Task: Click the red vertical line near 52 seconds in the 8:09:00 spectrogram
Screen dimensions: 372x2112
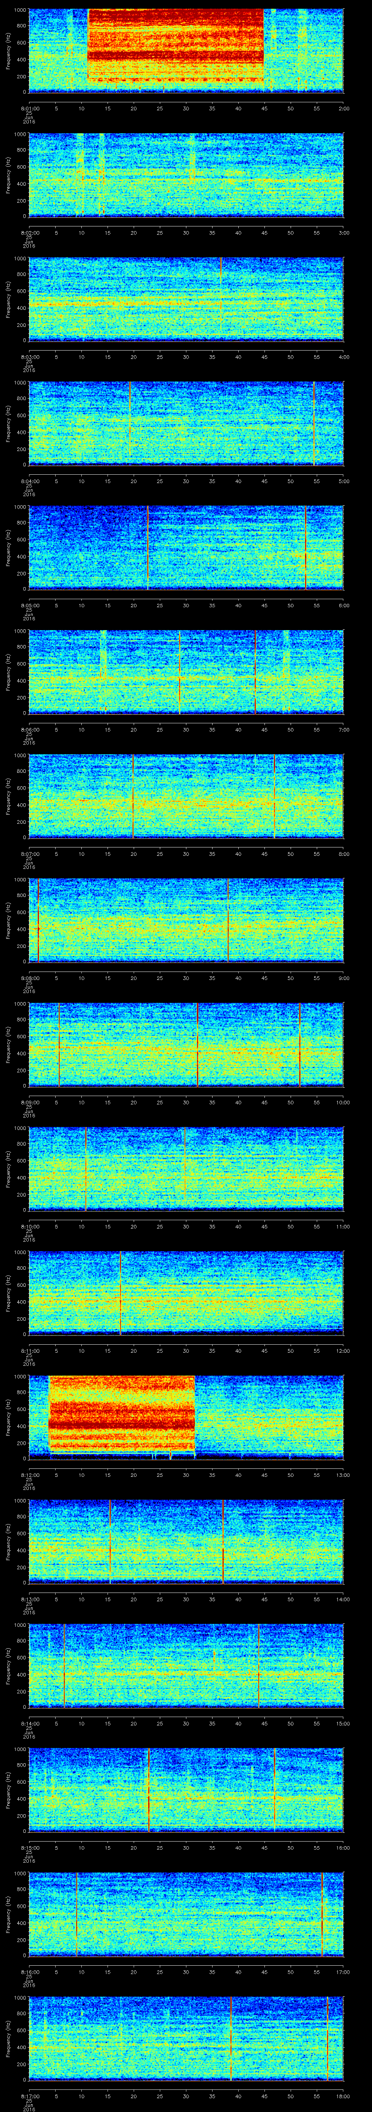Action: 299,1044
